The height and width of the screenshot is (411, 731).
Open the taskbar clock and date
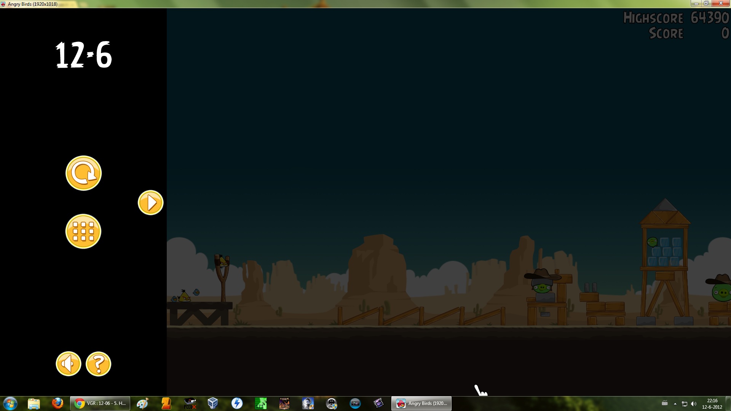[712, 404]
